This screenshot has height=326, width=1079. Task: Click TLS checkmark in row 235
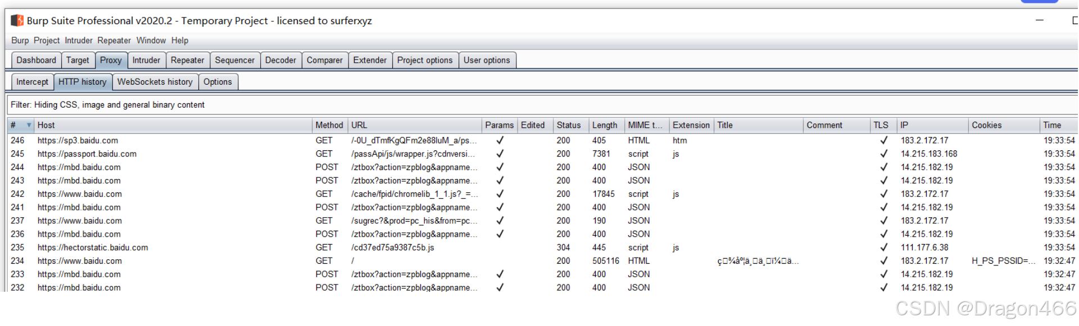883,247
